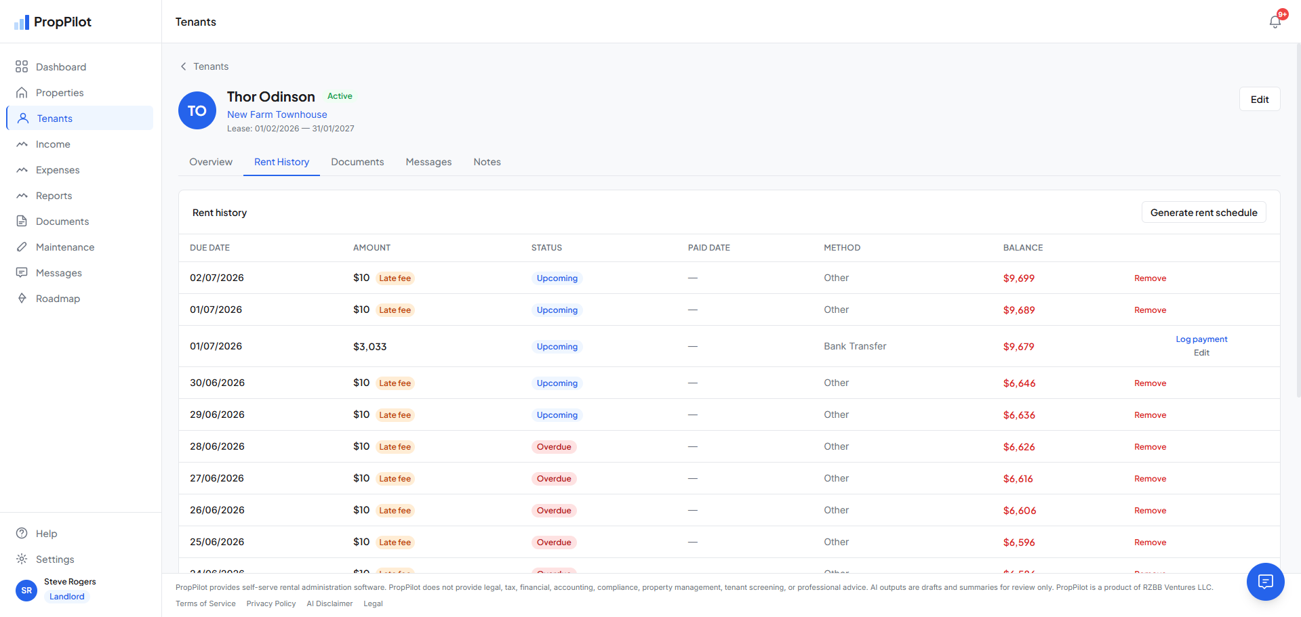Viewport: 1301px width, 617px height.
Task: Click the SR user avatar
Action: pyautogui.click(x=26, y=590)
